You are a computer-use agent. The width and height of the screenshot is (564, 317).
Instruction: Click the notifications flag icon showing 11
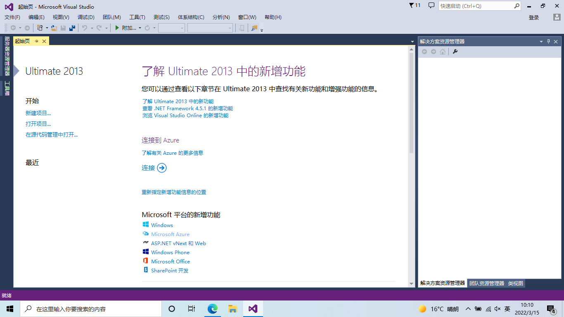[x=415, y=5]
